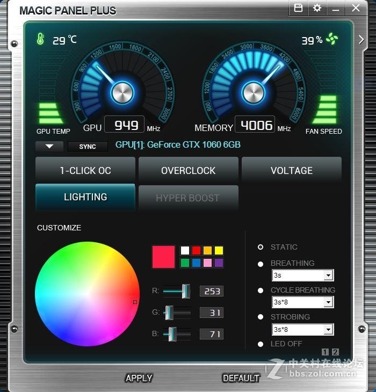Choose the purple preset color swatch
This screenshot has width=376, height=392.
pyautogui.click(x=219, y=263)
